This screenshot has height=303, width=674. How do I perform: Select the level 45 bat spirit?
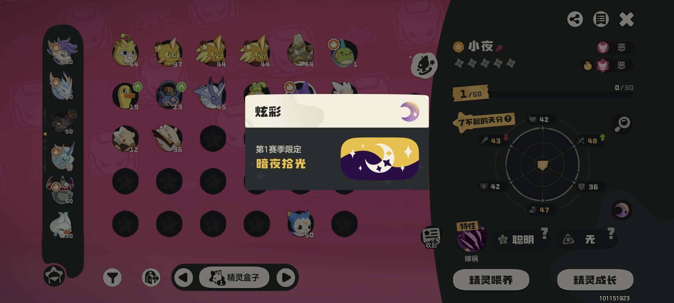pyautogui.click(x=211, y=93)
